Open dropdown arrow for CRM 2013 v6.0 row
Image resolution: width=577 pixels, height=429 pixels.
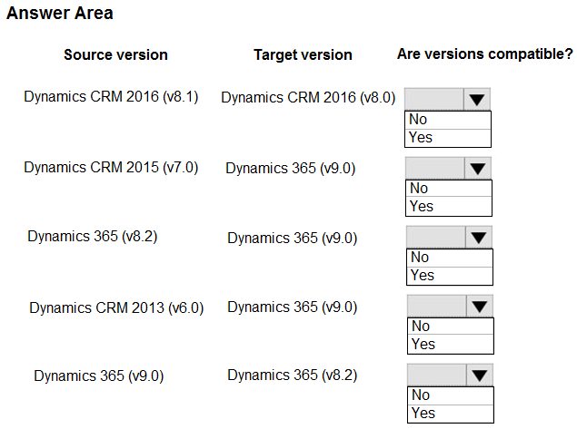479,306
